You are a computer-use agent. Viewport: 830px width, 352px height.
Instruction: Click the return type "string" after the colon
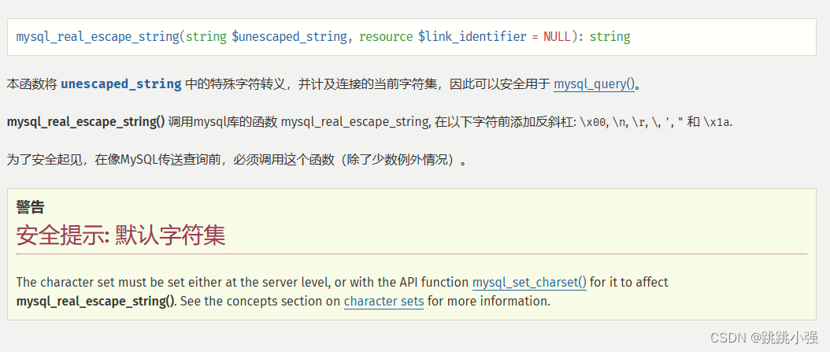tap(610, 37)
